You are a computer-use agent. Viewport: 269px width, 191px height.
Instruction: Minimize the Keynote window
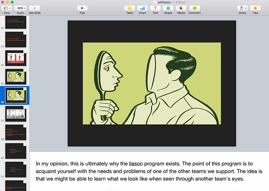pos(7,2)
